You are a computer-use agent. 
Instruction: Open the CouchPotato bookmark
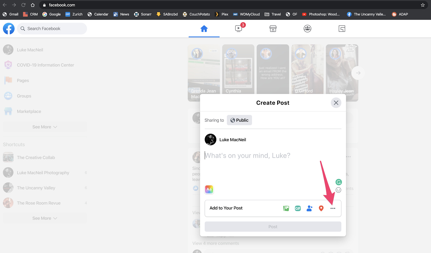click(x=196, y=14)
